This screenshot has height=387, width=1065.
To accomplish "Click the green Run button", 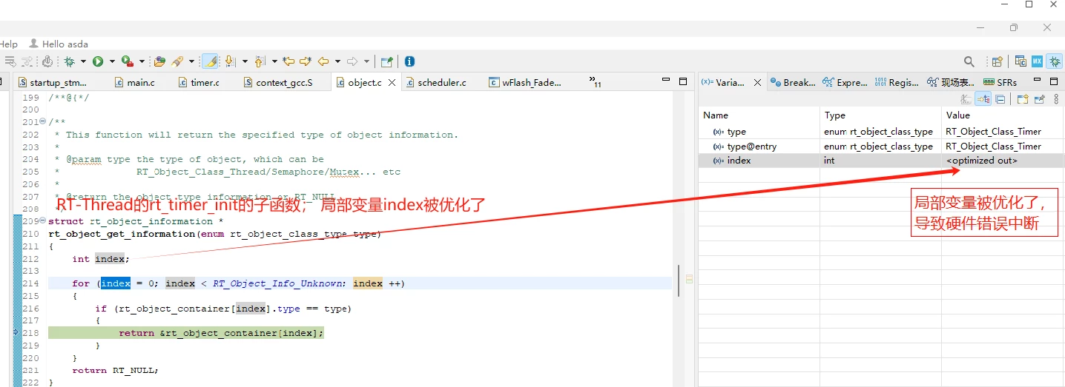I will tap(98, 61).
